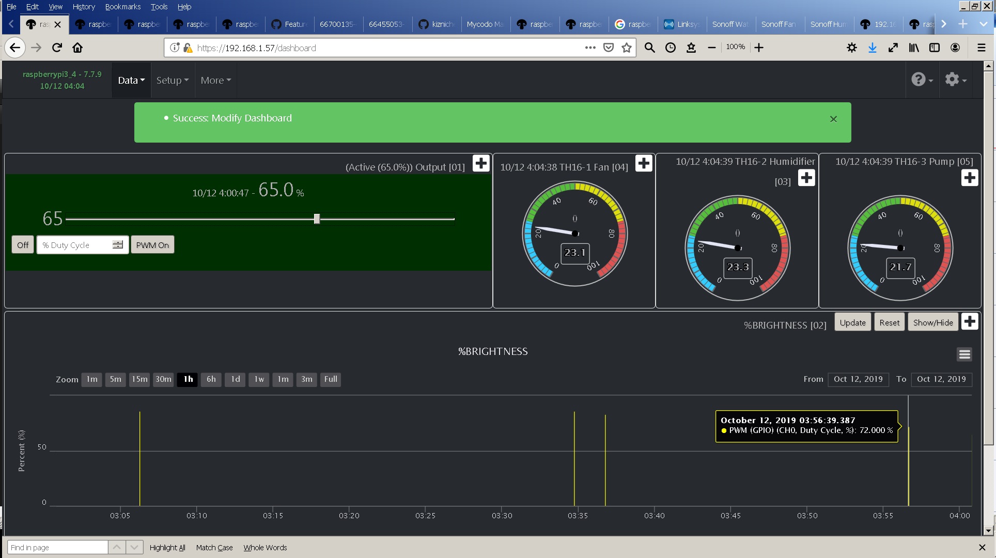Open Firefox downloads via arrow icon
This screenshot has width=996, height=558.
tap(873, 47)
